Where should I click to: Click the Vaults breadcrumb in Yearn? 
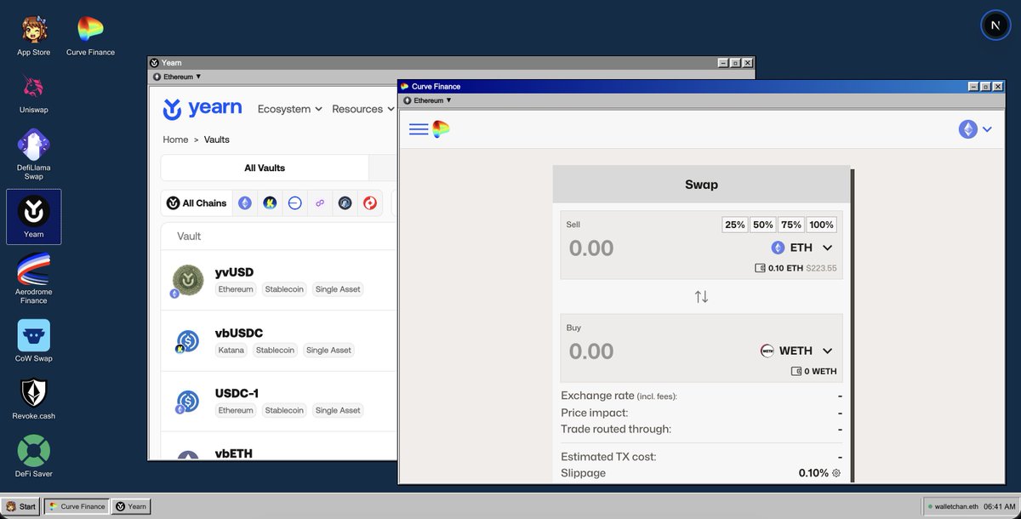pyautogui.click(x=217, y=140)
